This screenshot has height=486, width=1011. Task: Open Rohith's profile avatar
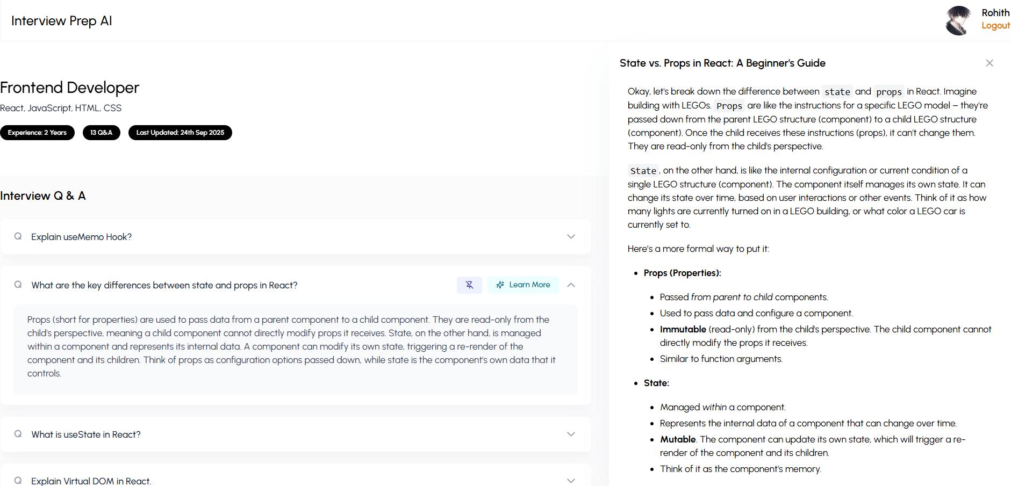(958, 21)
